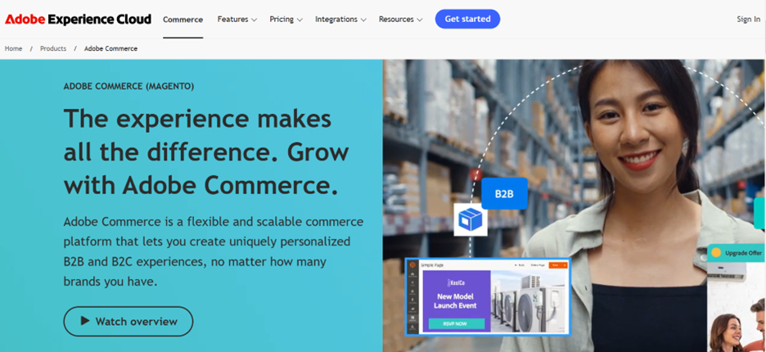Open the Pricing dropdown chevron
The image size is (766, 352).
pyautogui.click(x=300, y=20)
